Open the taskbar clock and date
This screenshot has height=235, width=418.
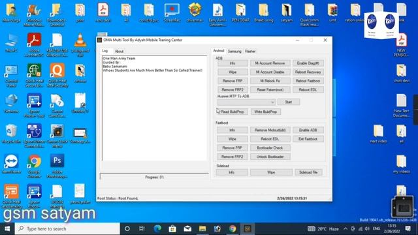coord(392,228)
